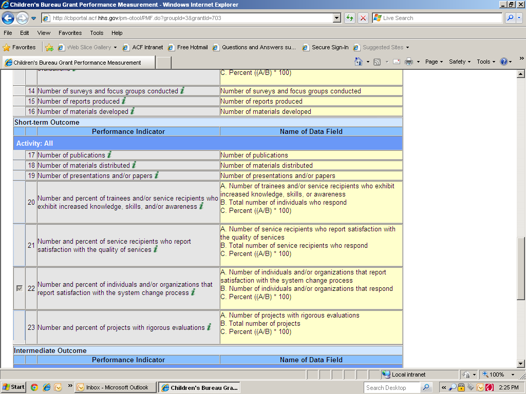Toggle the checkbox for indicator row 22
Viewport: 526px width, 394px height.
click(20, 288)
